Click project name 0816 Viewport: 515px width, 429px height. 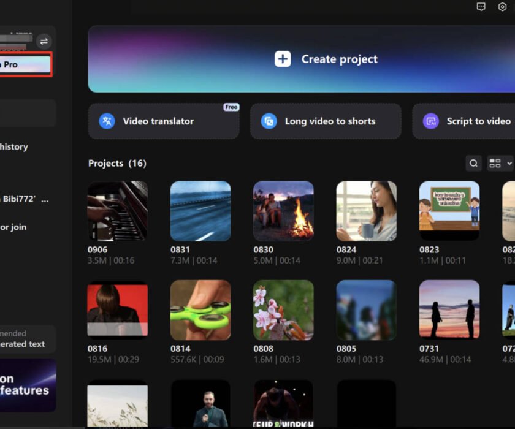tap(97, 349)
